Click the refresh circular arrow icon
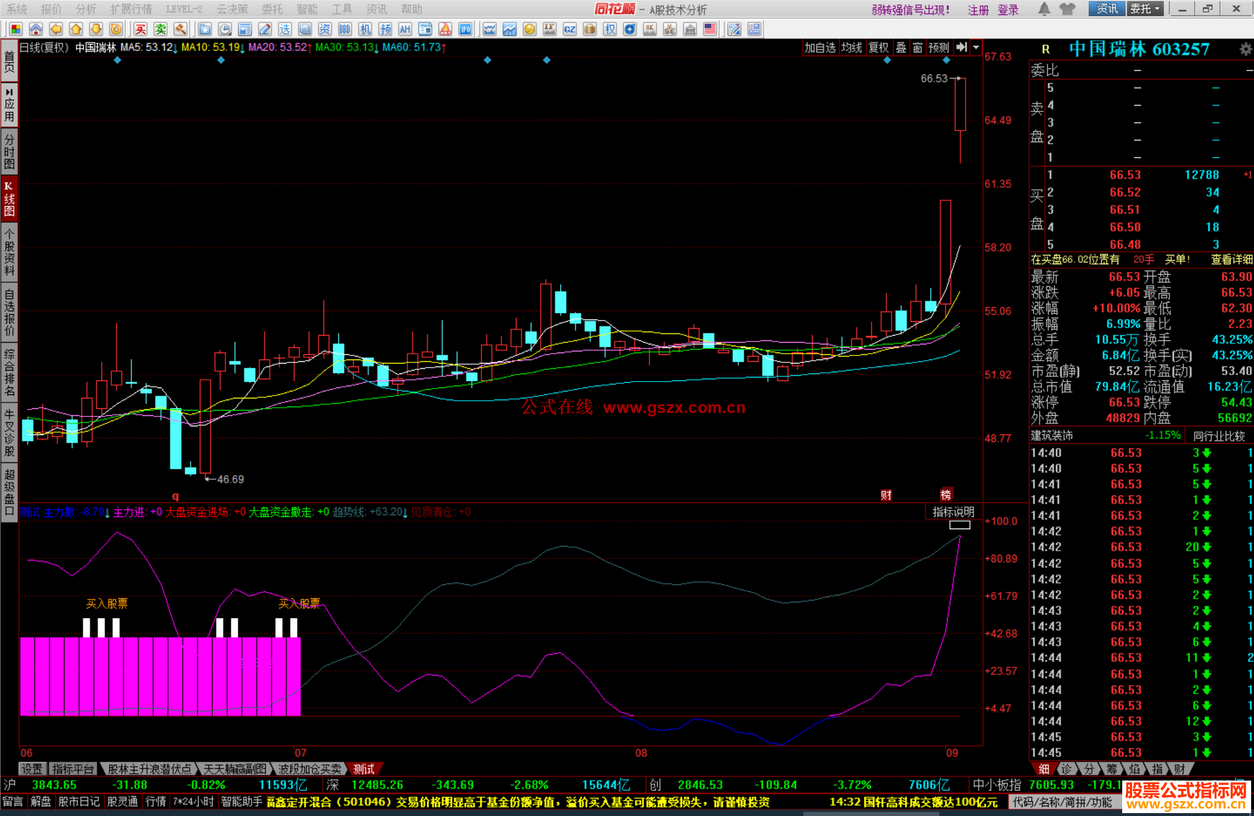Viewport: 1254px width, 816px height. coord(116,29)
